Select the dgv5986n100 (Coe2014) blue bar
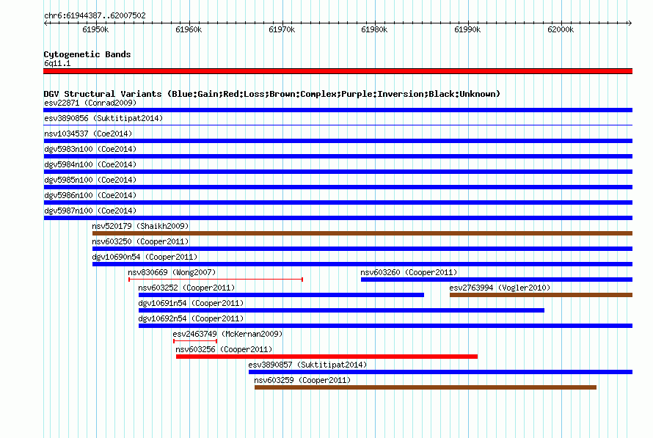This screenshot has height=438, width=653. [338, 202]
